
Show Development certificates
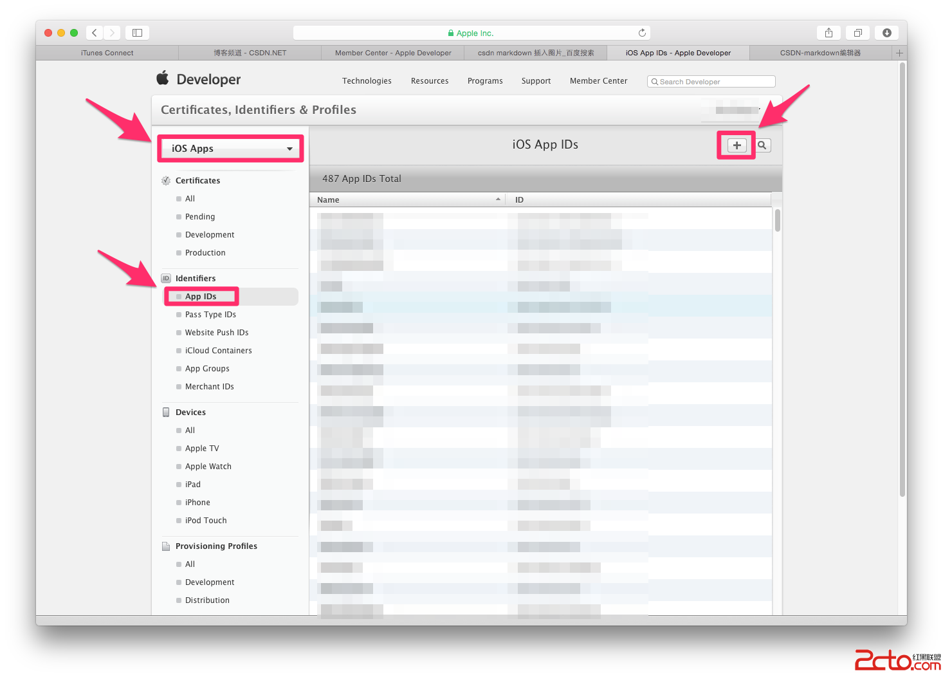tap(210, 235)
